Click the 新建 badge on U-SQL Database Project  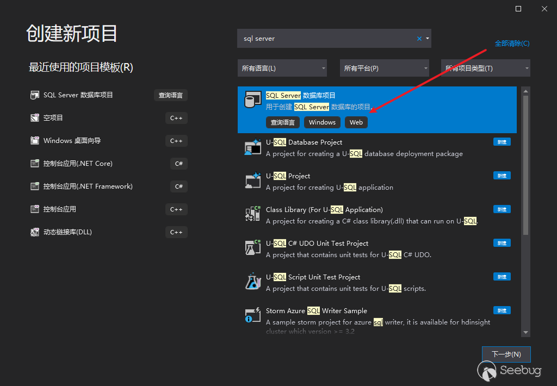[x=502, y=142]
